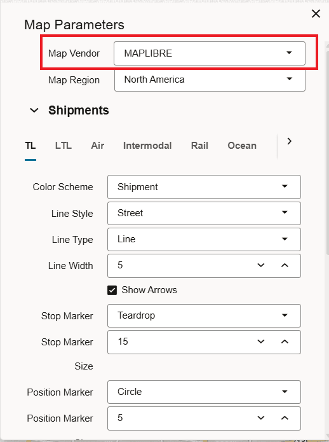Open the Position Marker Circle dropdown

click(204, 392)
